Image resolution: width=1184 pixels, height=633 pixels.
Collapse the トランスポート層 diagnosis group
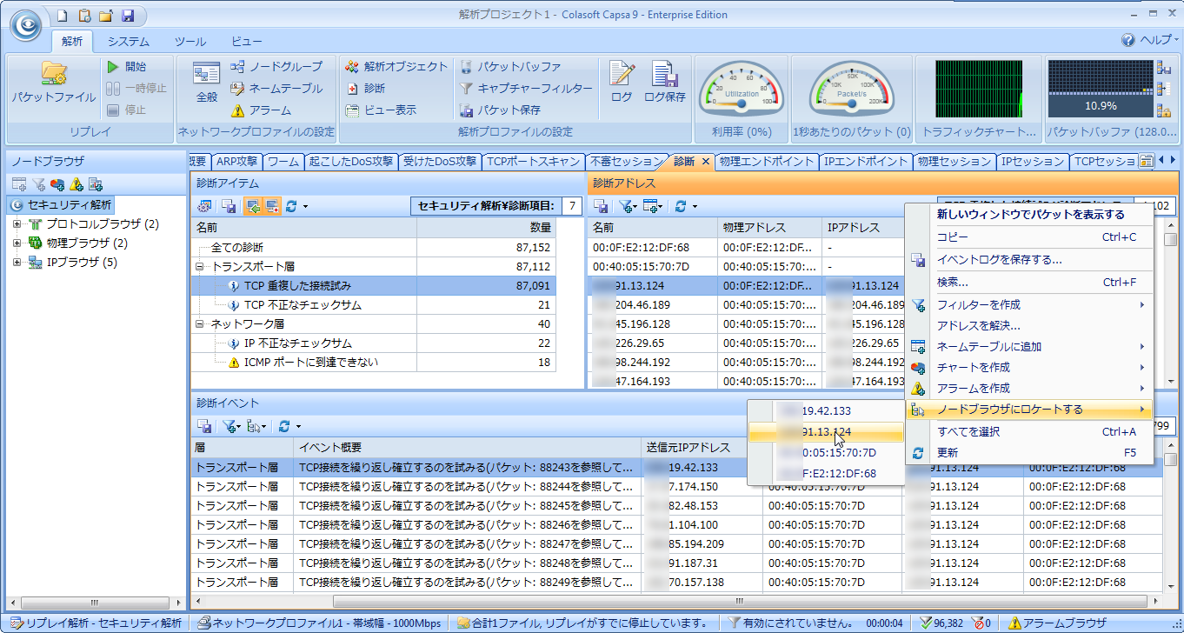point(201,267)
